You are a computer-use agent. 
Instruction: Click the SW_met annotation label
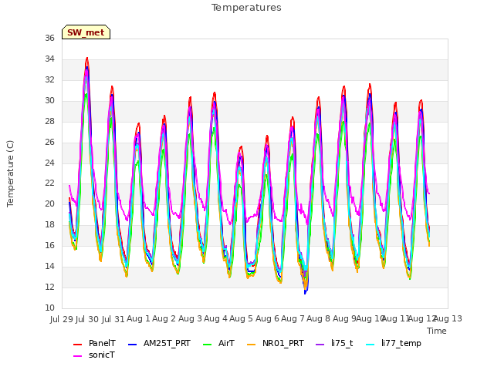click(86, 32)
